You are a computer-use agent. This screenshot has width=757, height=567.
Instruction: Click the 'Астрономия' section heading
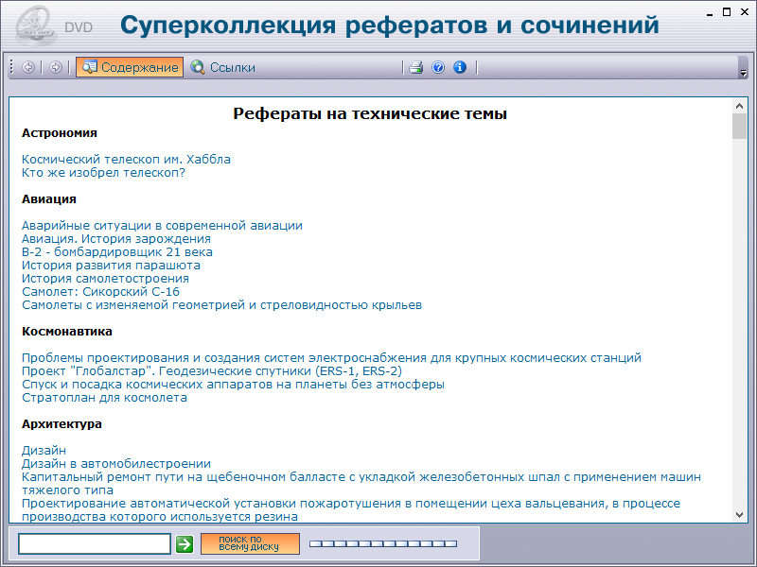click(60, 133)
